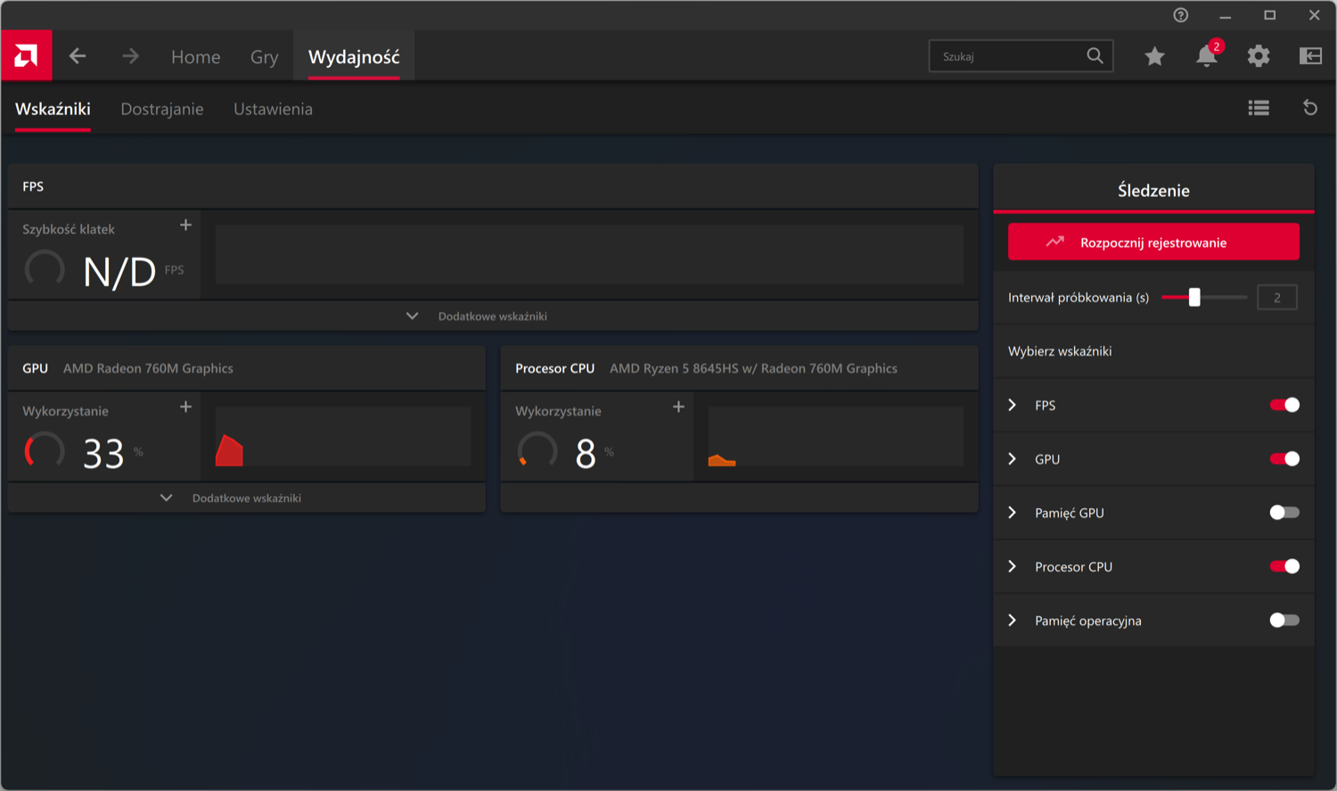This screenshot has height=791, width=1337.
Task: Click Wybierz wskaźniki label
Action: tap(1060, 351)
